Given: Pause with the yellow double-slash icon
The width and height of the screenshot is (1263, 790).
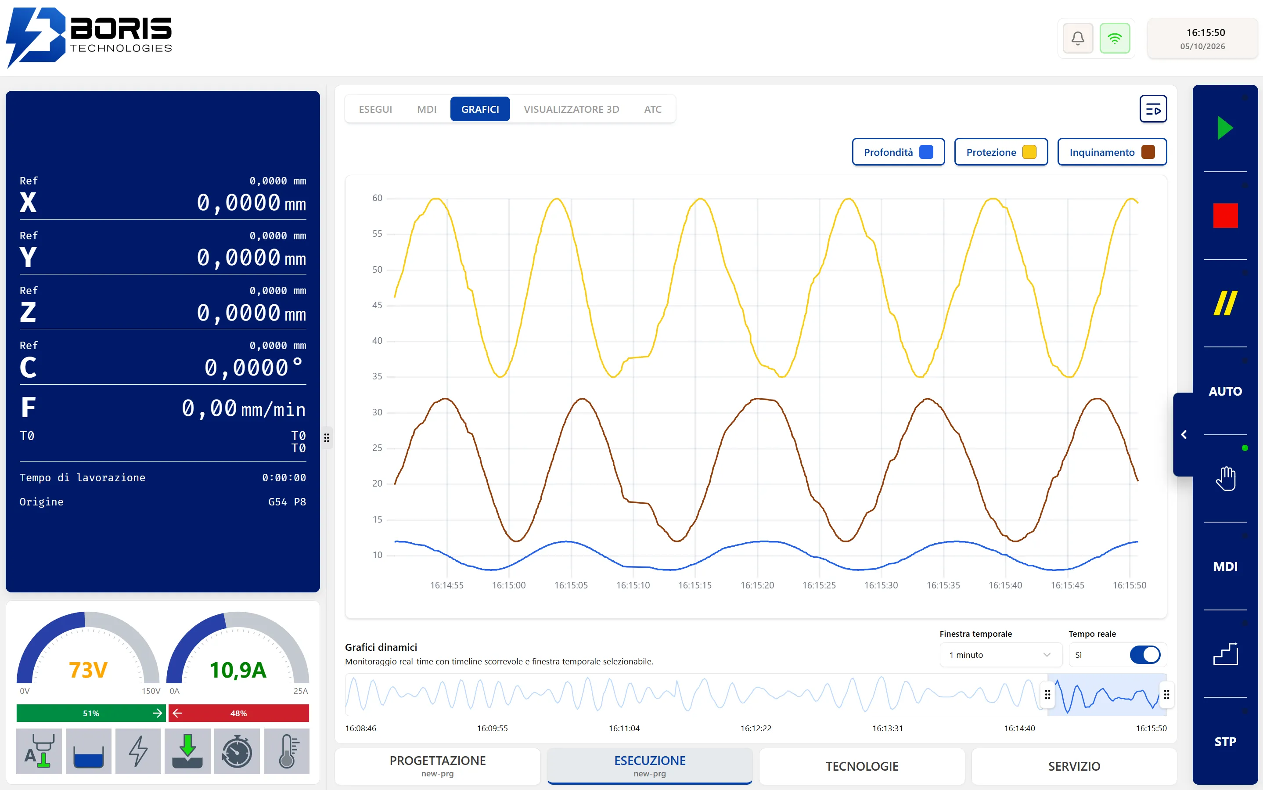Looking at the screenshot, I should pos(1225,303).
